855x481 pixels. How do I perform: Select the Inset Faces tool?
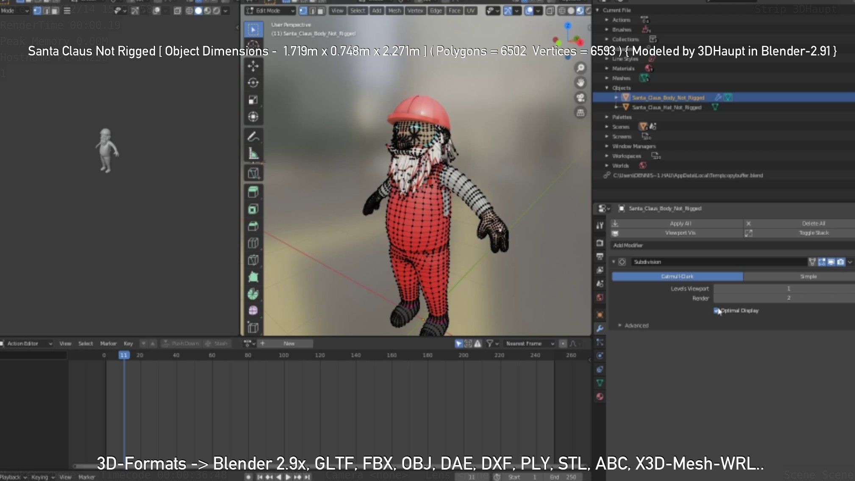(x=253, y=209)
